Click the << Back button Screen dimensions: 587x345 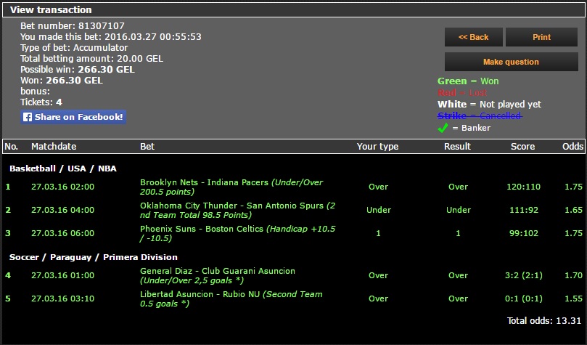tap(474, 37)
